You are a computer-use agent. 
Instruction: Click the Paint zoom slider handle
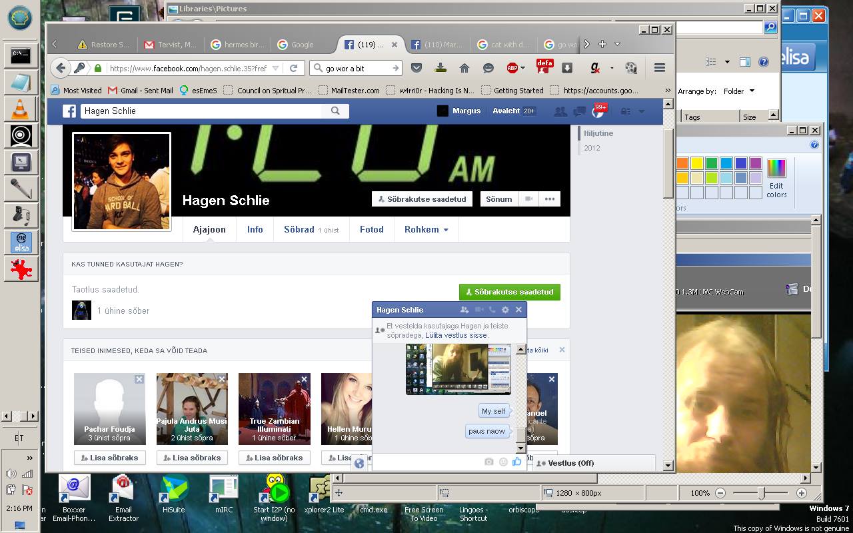pos(761,492)
